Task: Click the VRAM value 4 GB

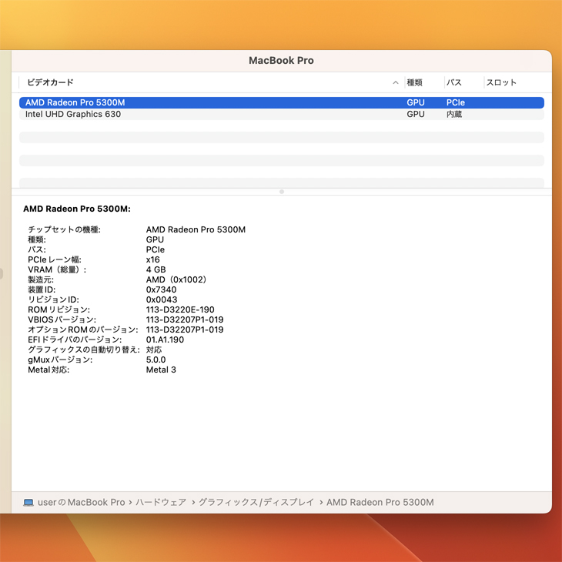Action: point(156,269)
